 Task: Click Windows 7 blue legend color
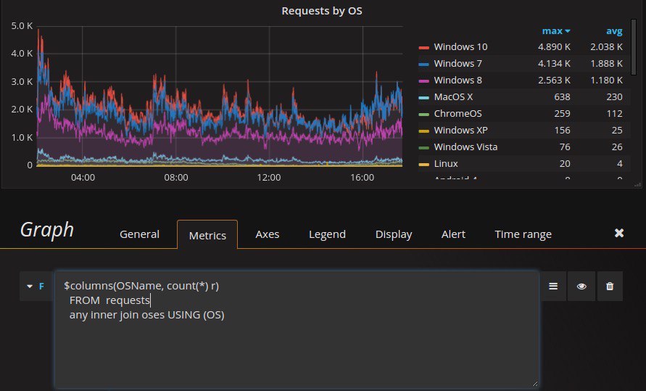pyautogui.click(x=423, y=65)
